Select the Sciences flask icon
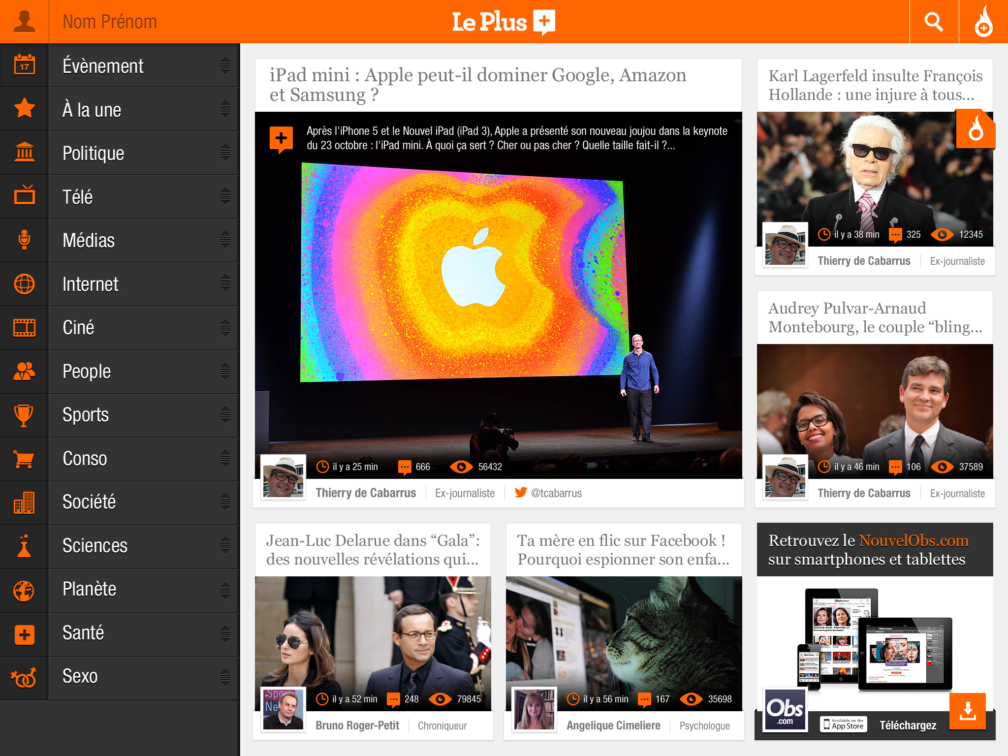 (24, 546)
